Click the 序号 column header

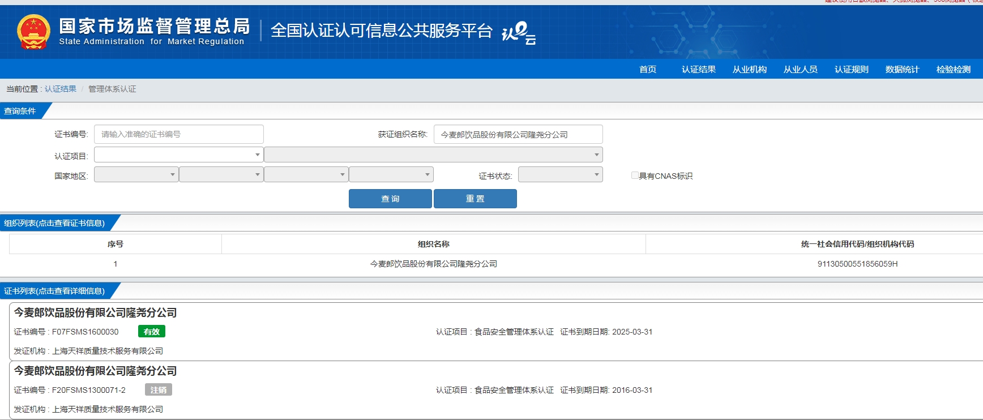116,244
